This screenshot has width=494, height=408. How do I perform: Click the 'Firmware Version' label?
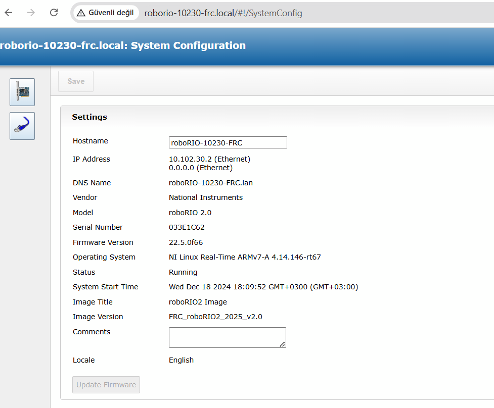pyautogui.click(x=103, y=242)
